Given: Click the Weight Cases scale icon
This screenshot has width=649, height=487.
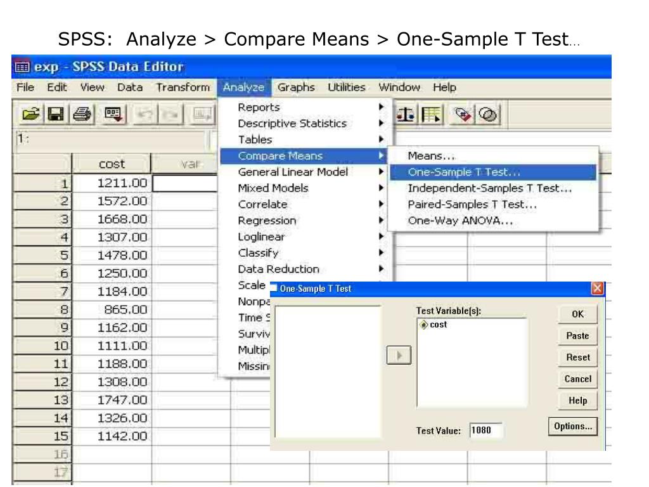Looking at the screenshot, I should point(405,114).
